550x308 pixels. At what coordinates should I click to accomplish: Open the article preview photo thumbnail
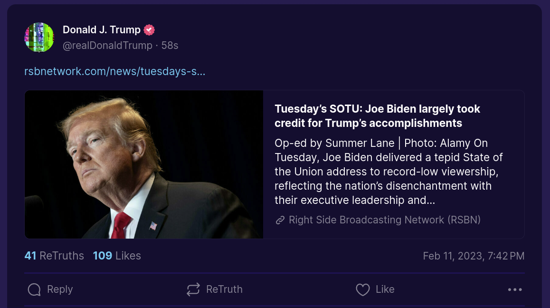pos(144,164)
